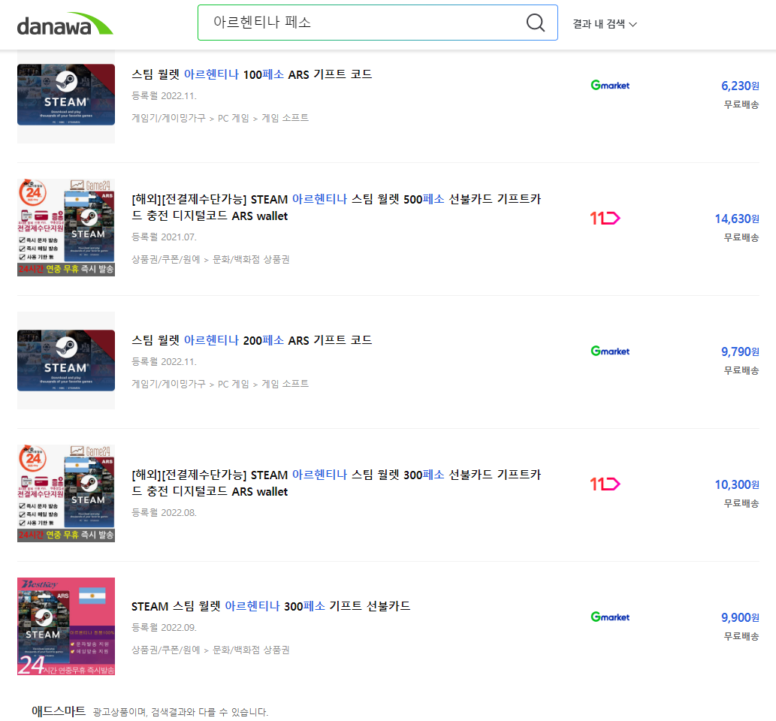Open the PC 게임 category for the 200페소 item
The width and height of the screenshot is (776, 721).
click(233, 384)
